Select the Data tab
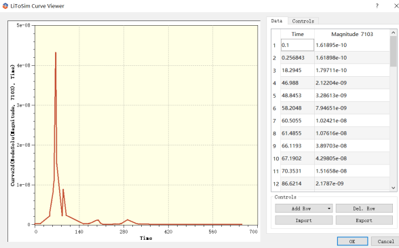Viewport: 399px width, 248px height. tap(277, 20)
